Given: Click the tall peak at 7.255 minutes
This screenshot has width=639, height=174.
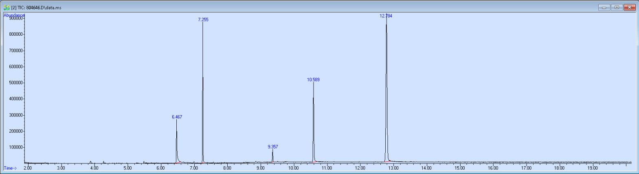Looking at the screenshot, I should [203, 92].
